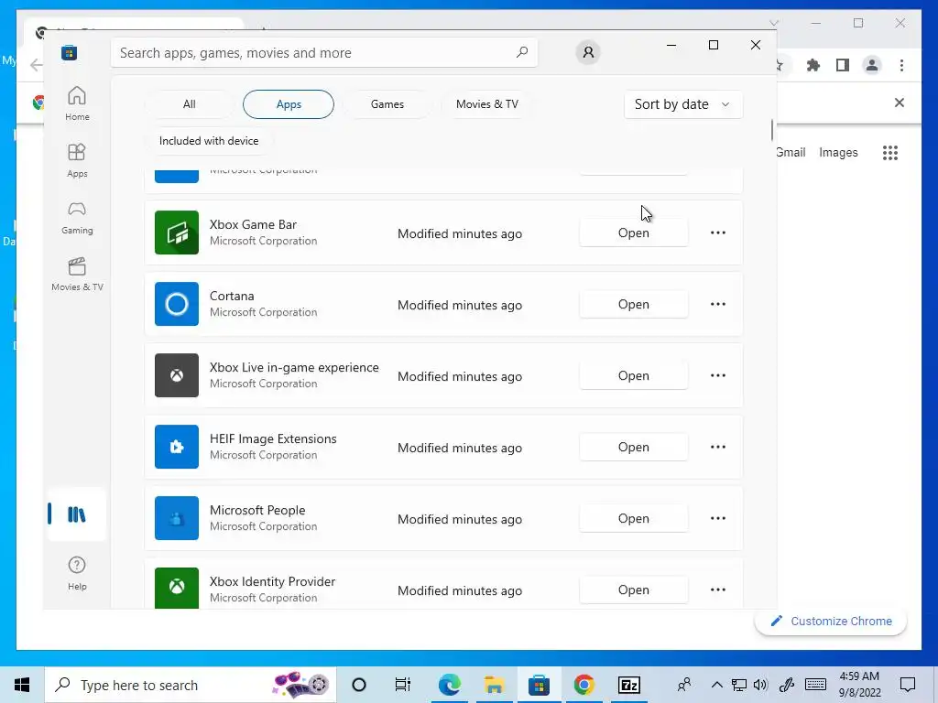This screenshot has width=938, height=703.
Task: Open File Explorer from the taskbar
Action: [x=494, y=685]
